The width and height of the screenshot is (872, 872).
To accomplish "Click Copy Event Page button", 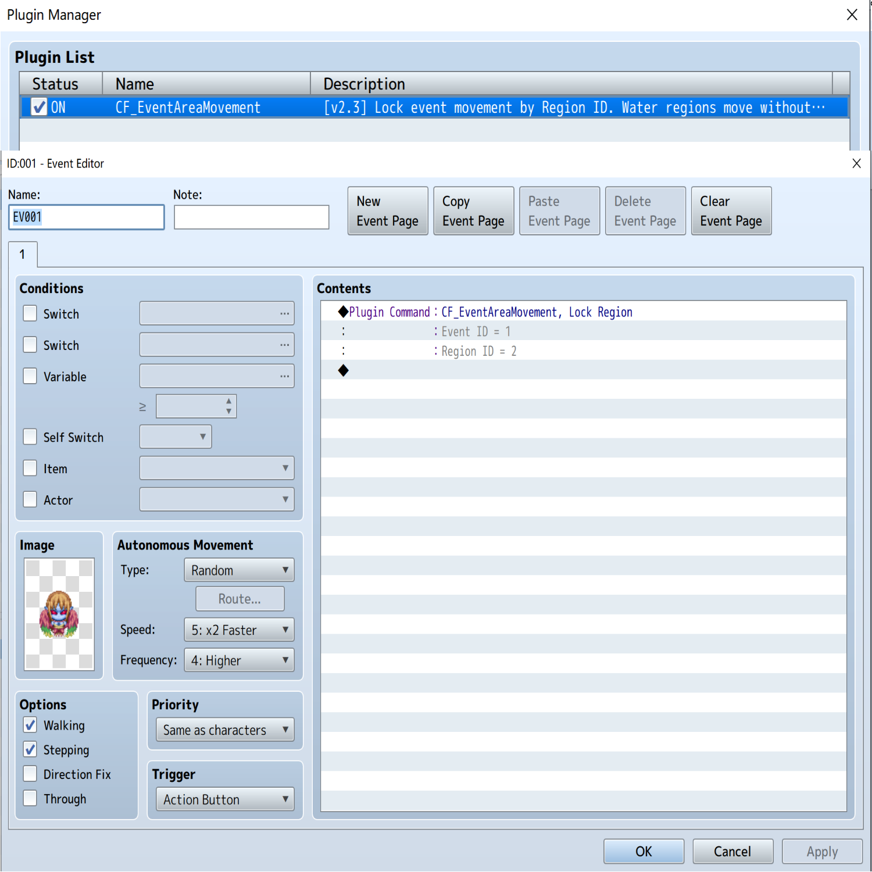I will [474, 211].
